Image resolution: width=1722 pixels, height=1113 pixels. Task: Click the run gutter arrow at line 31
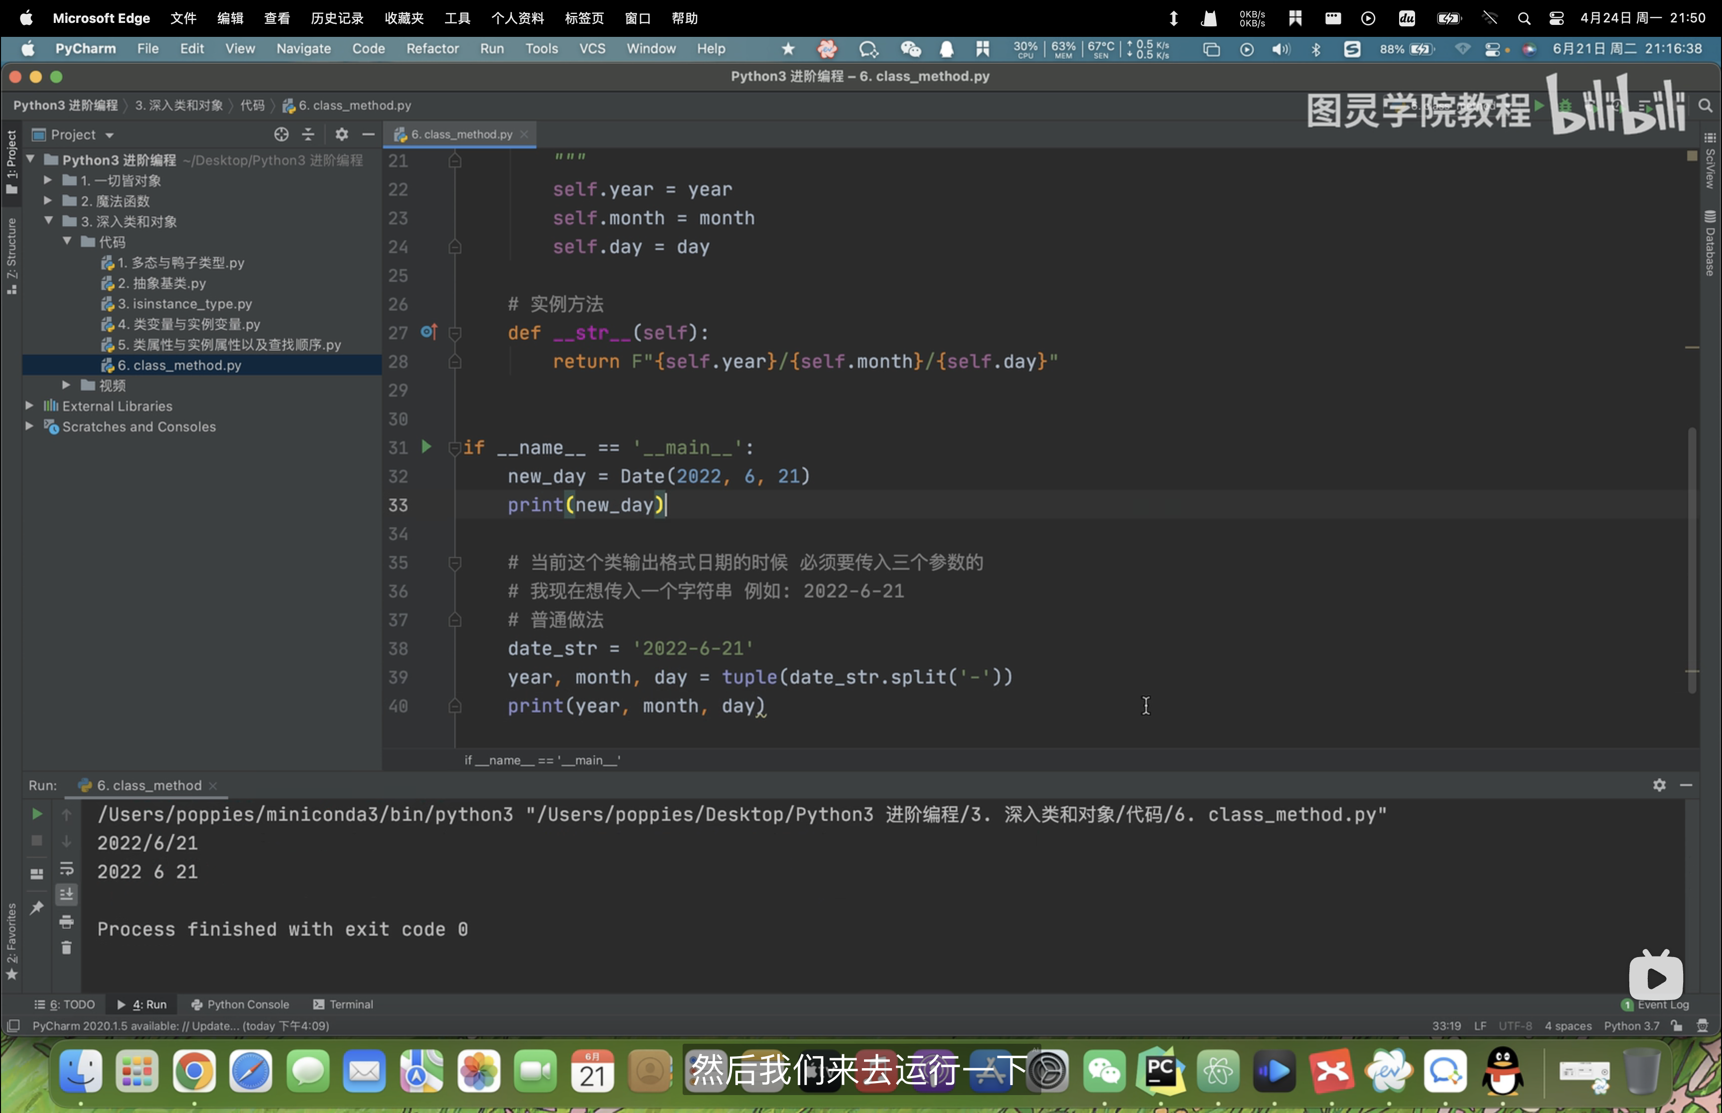[427, 447]
